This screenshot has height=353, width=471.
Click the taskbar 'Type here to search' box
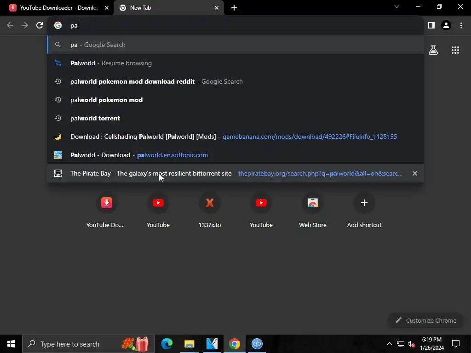pos(88,344)
